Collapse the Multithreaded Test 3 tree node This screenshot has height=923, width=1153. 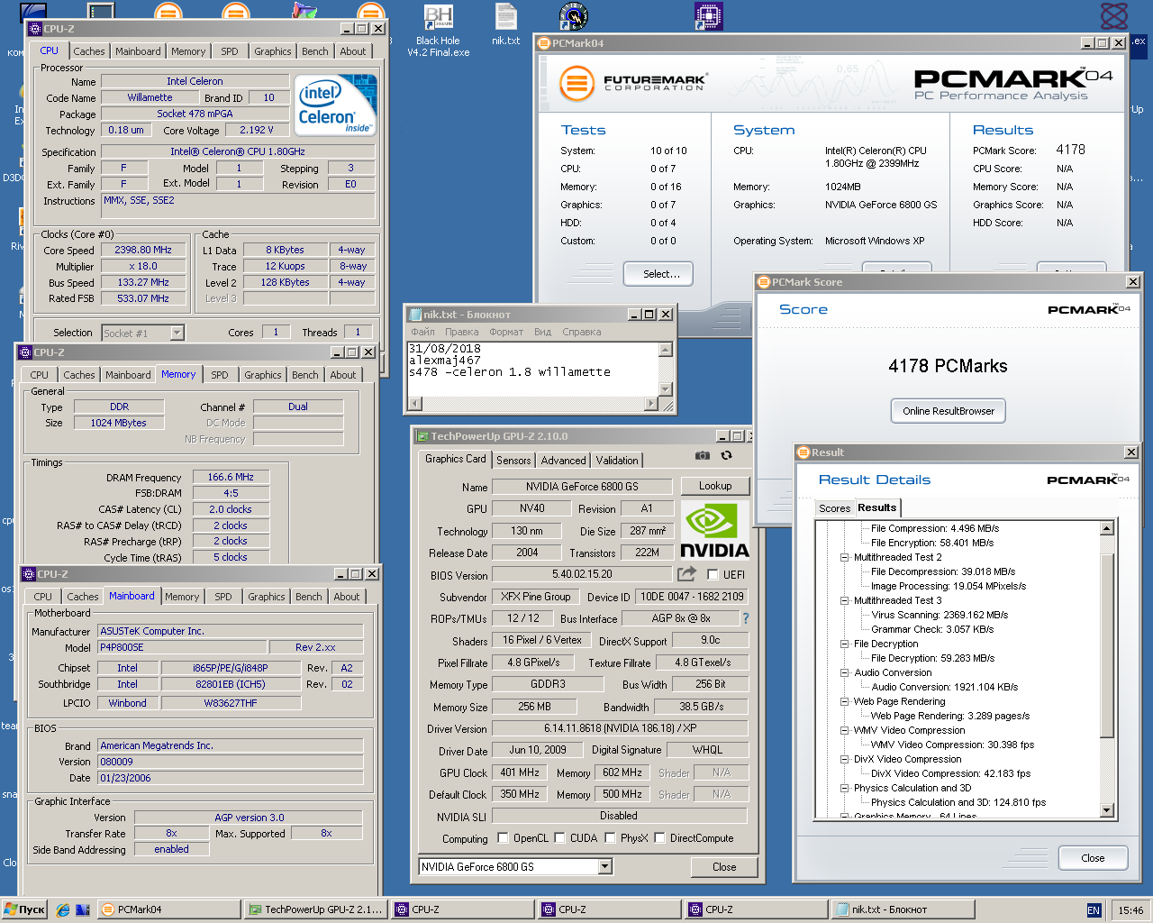[845, 600]
